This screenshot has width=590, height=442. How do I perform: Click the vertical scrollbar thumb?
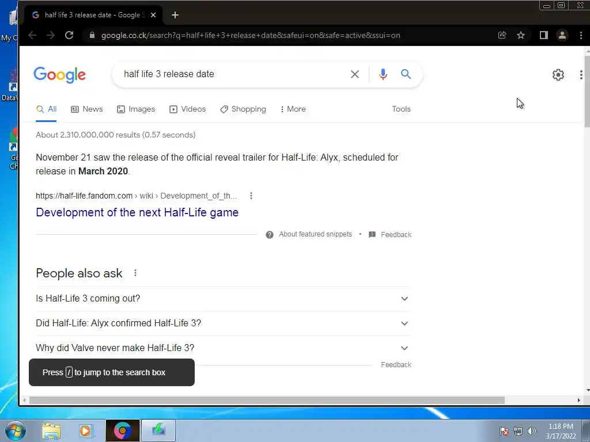tap(587, 92)
